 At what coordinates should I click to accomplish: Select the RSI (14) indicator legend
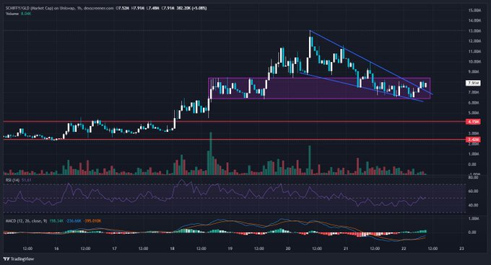(x=12, y=180)
